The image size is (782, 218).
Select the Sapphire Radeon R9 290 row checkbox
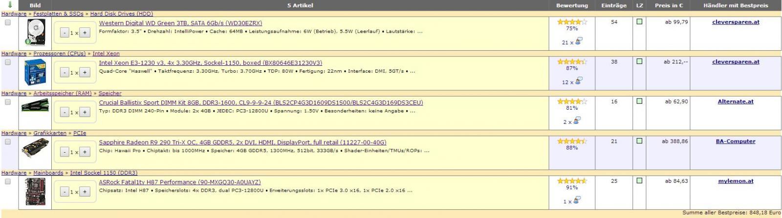click(x=8, y=142)
